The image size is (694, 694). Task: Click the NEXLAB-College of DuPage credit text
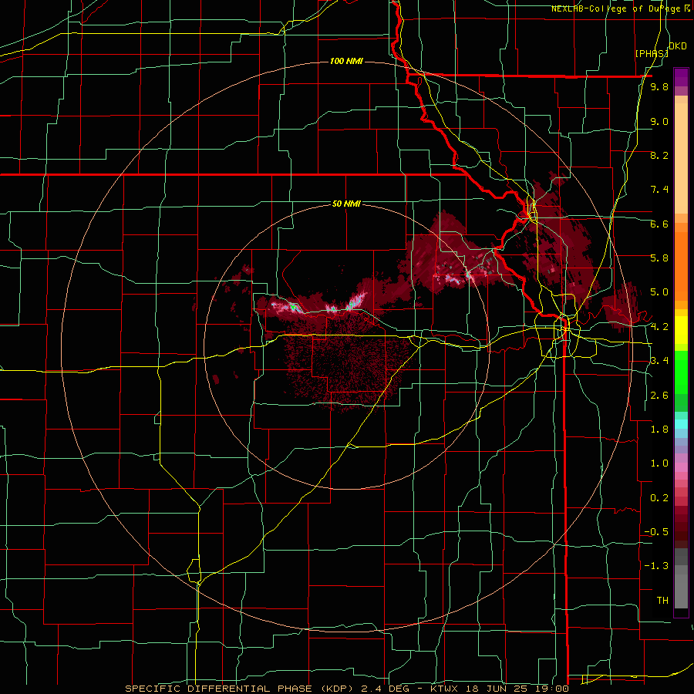pyautogui.click(x=621, y=8)
